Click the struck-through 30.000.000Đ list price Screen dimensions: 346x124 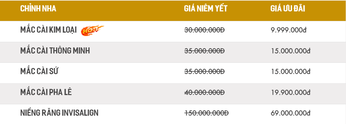[205, 30]
